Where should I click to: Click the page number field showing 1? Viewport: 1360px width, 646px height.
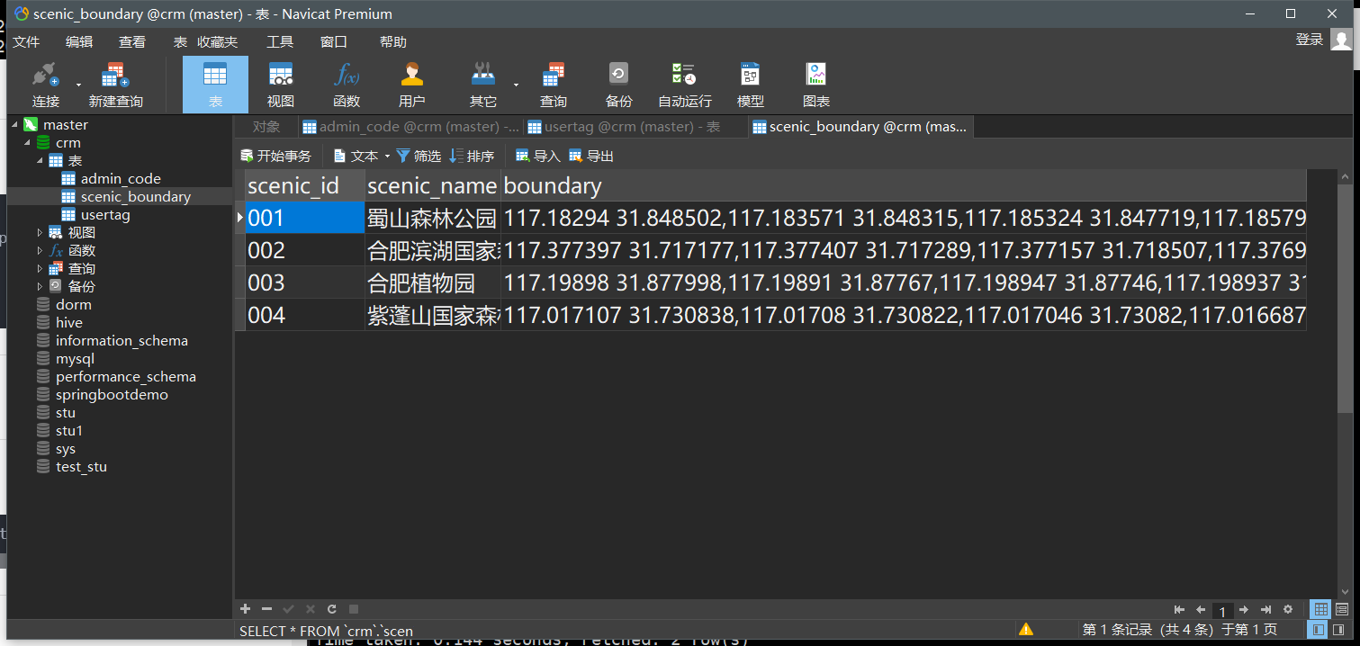pyautogui.click(x=1222, y=611)
